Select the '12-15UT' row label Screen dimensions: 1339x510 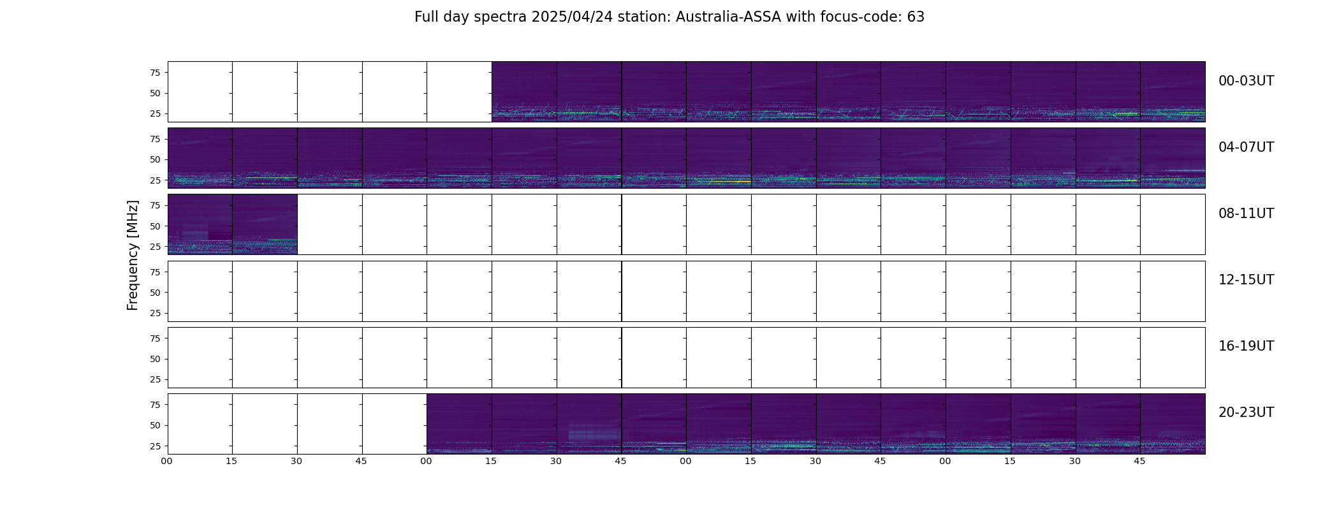click(x=1246, y=280)
